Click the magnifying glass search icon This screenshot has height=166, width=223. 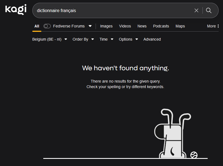[x=209, y=10]
